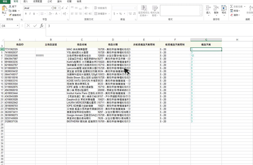Toggle Italic formatting
Viewport: 253px width, 165px height.
[x=30, y=14]
